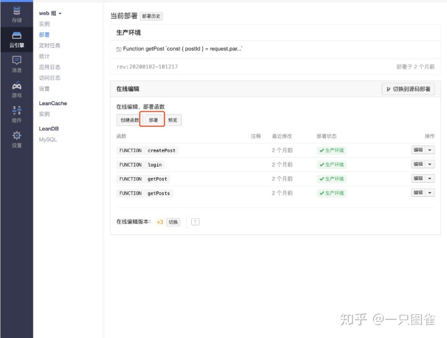447x338 pixels.
Task: Open 设置 in the cloud engine menu
Action: [44, 89]
